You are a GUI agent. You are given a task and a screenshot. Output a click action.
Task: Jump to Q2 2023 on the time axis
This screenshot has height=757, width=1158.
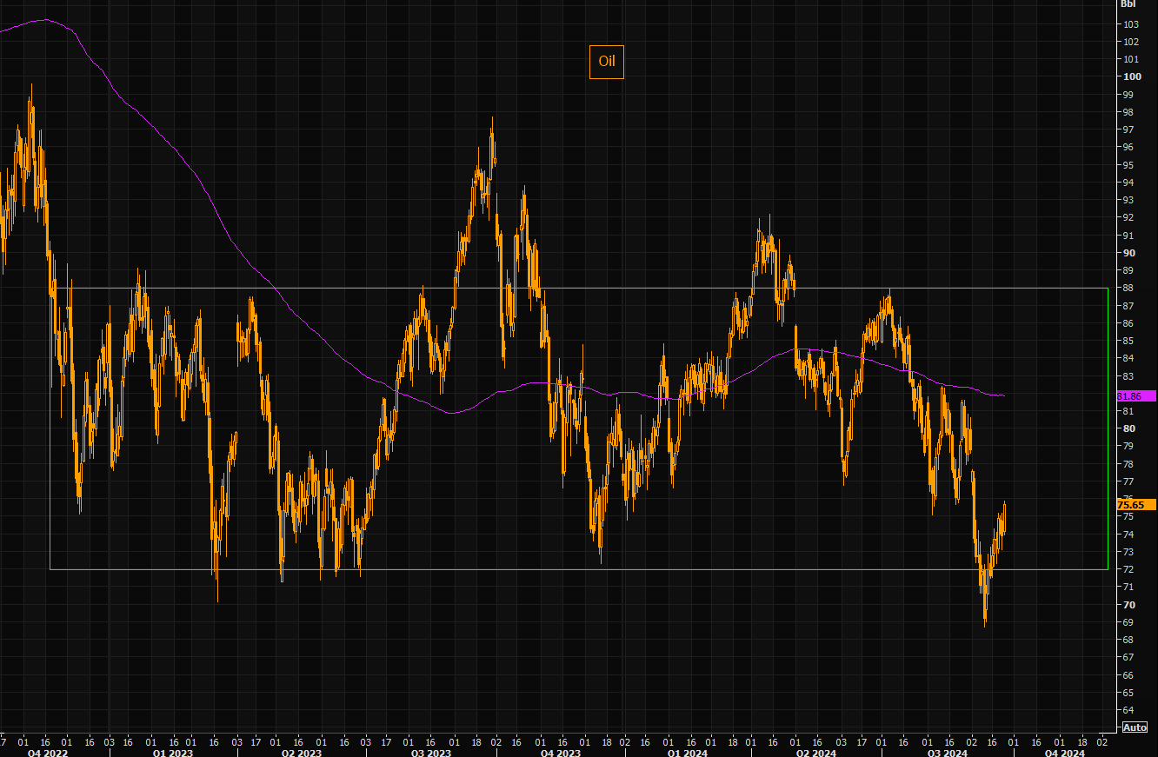[x=301, y=753]
